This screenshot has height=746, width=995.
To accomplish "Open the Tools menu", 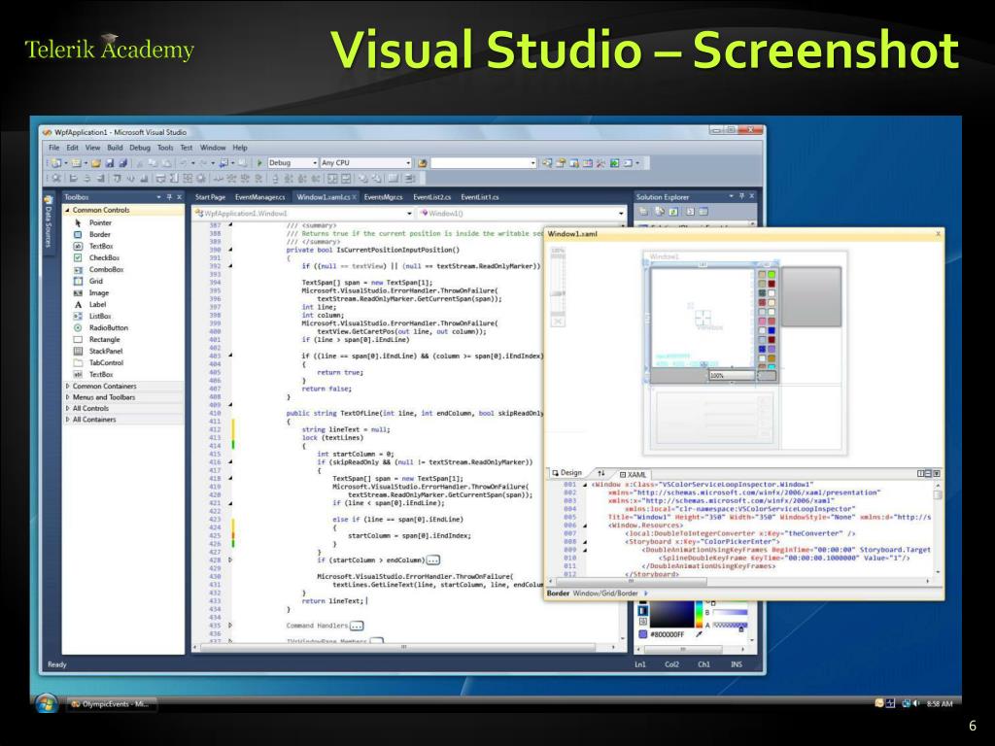I will pos(165,148).
